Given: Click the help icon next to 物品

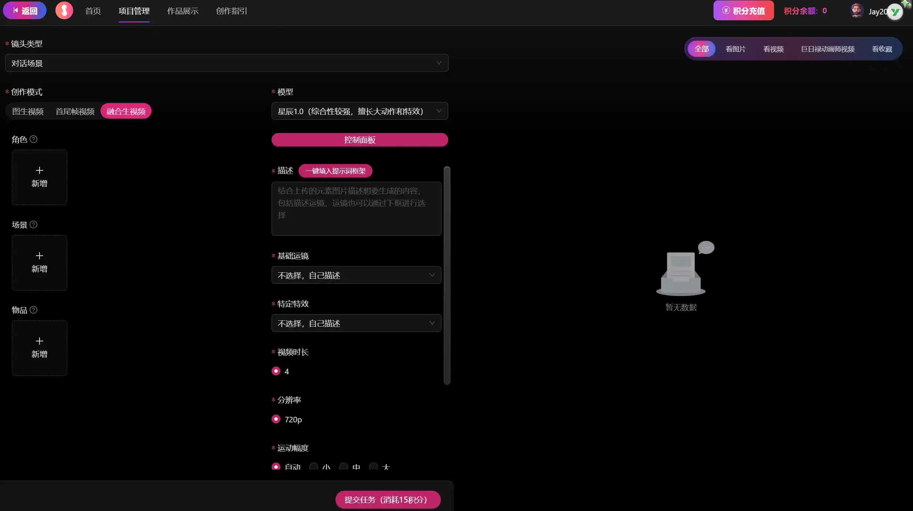Looking at the screenshot, I should click(x=33, y=310).
